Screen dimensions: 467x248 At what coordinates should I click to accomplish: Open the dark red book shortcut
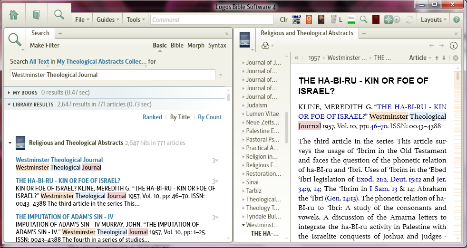click(x=376, y=19)
